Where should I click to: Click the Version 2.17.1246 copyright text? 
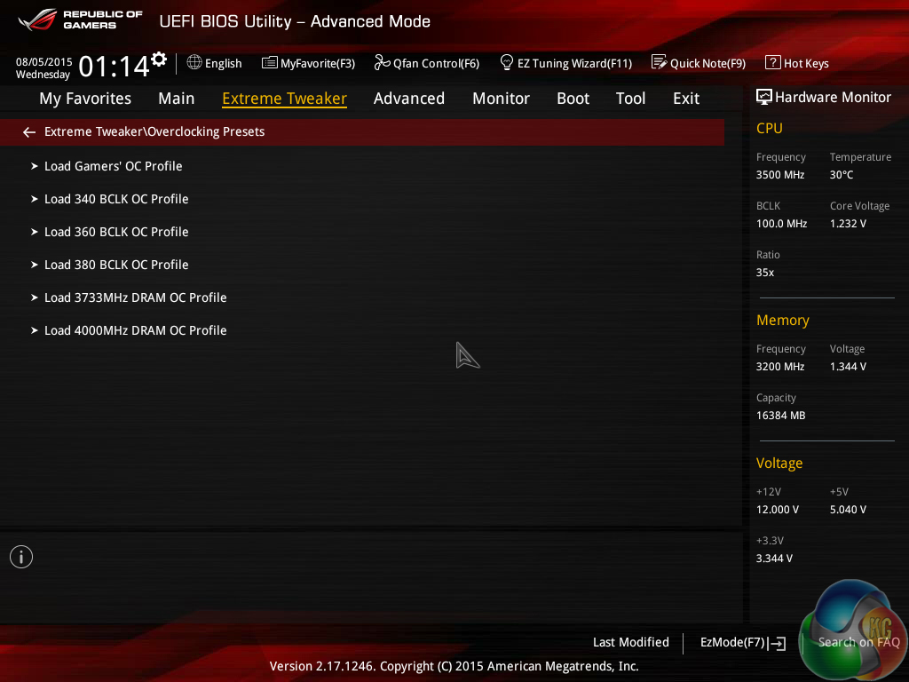click(454, 666)
